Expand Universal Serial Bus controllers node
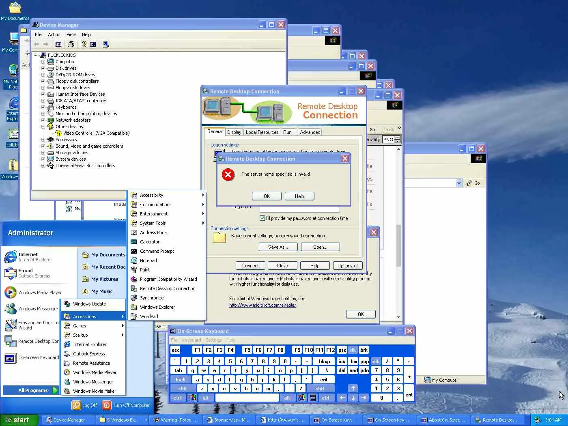Image resolution: width=568 pixels, height=426 pixels. 43,166
